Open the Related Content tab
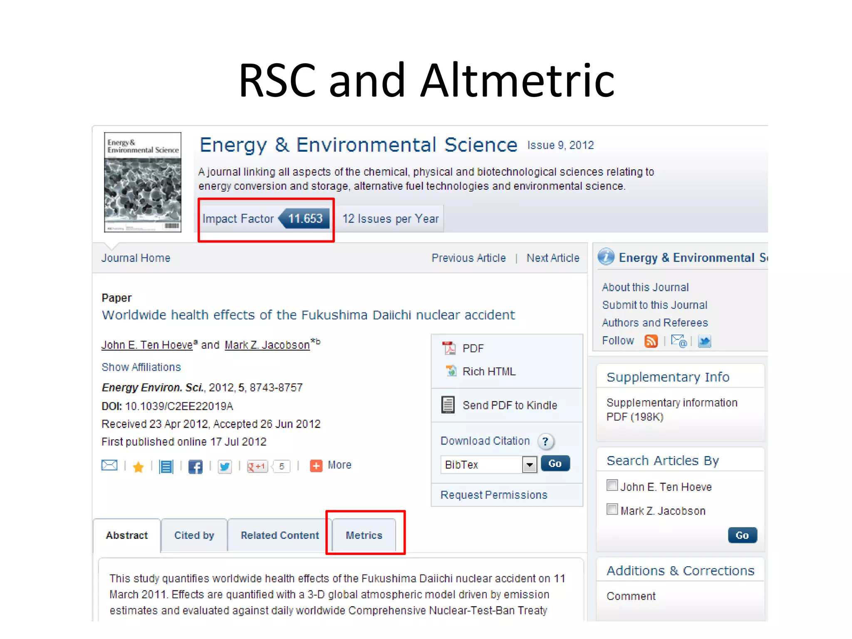 click(x=280, y=535)
